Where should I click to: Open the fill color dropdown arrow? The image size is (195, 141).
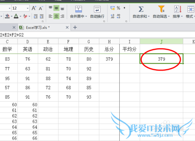12,16
